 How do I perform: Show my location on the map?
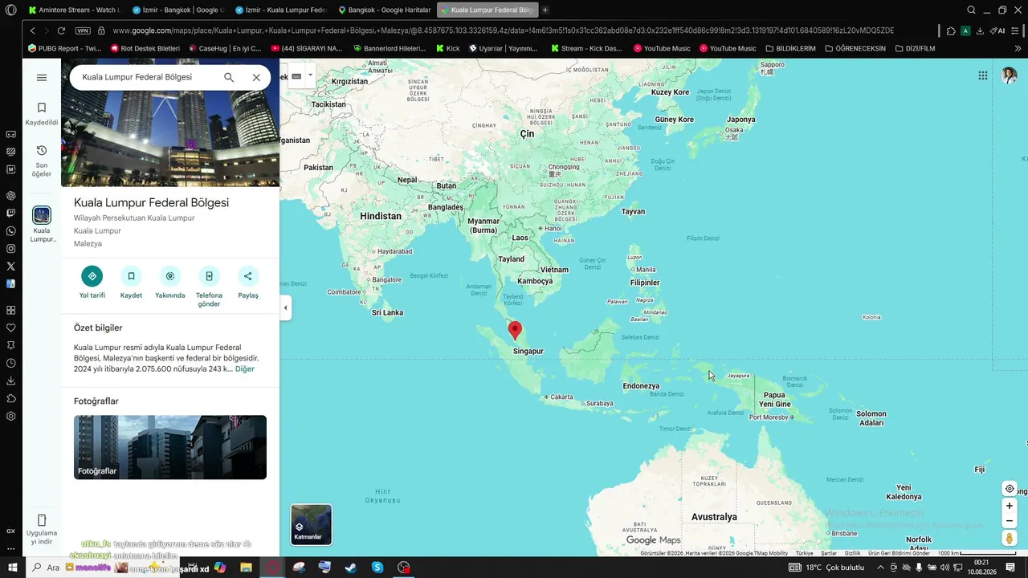pos(1010,489)
